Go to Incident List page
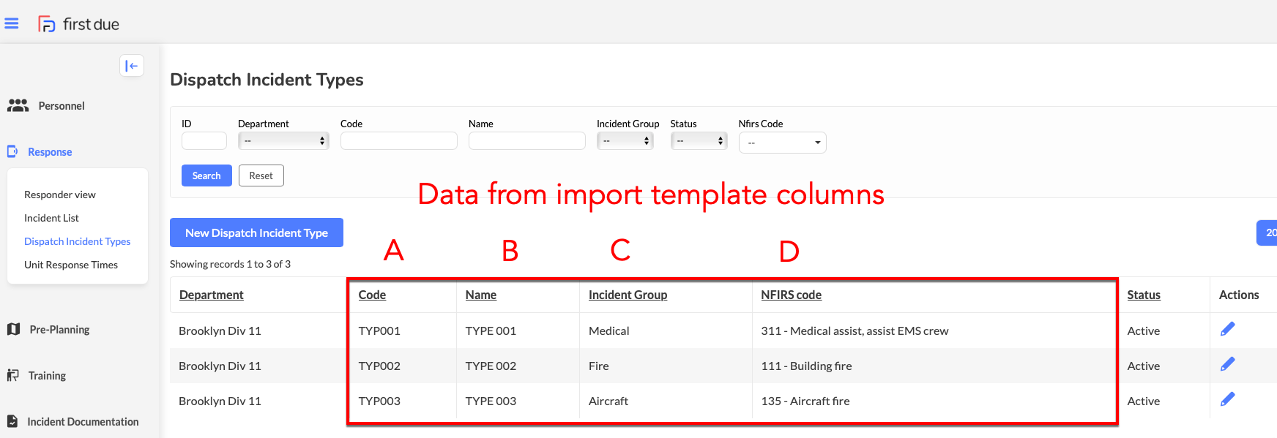This screenshot has width=1277, height=438. pos(51,218)
